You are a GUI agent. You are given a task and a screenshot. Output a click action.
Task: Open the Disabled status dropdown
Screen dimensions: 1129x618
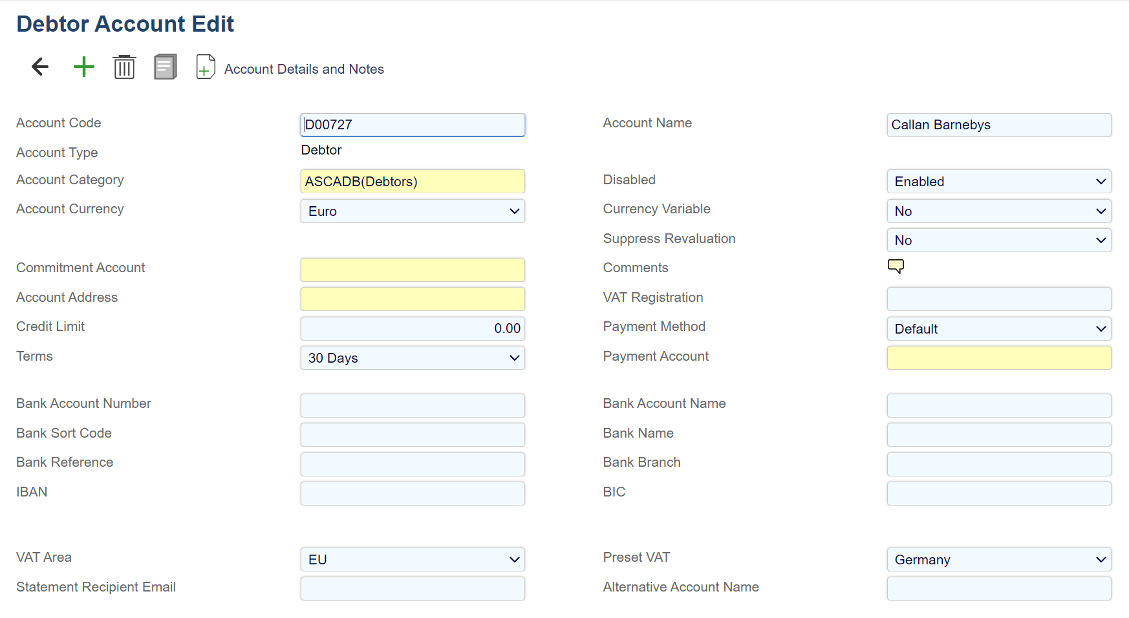[998, 182]
